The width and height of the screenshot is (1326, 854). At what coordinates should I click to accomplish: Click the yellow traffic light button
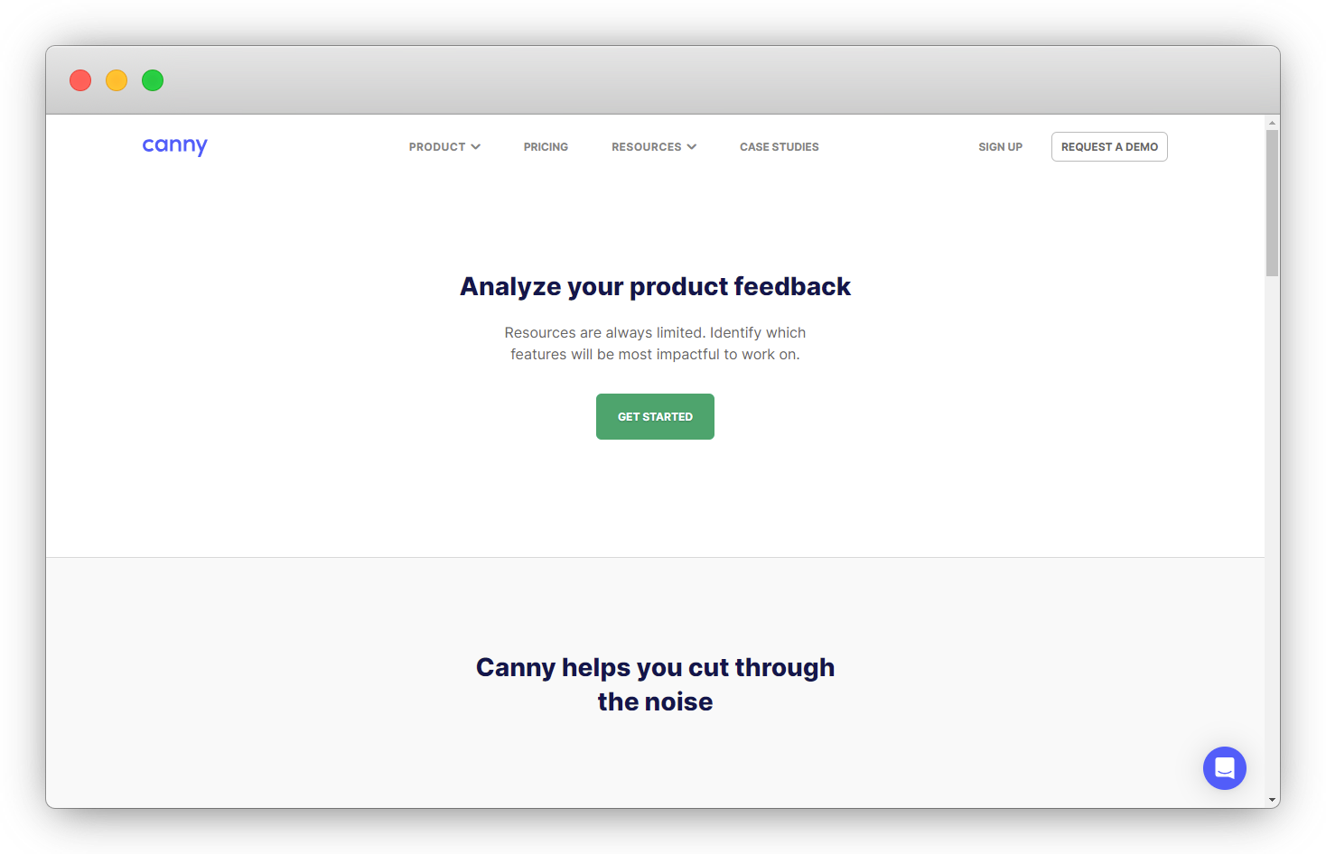(x=117, y=80)
